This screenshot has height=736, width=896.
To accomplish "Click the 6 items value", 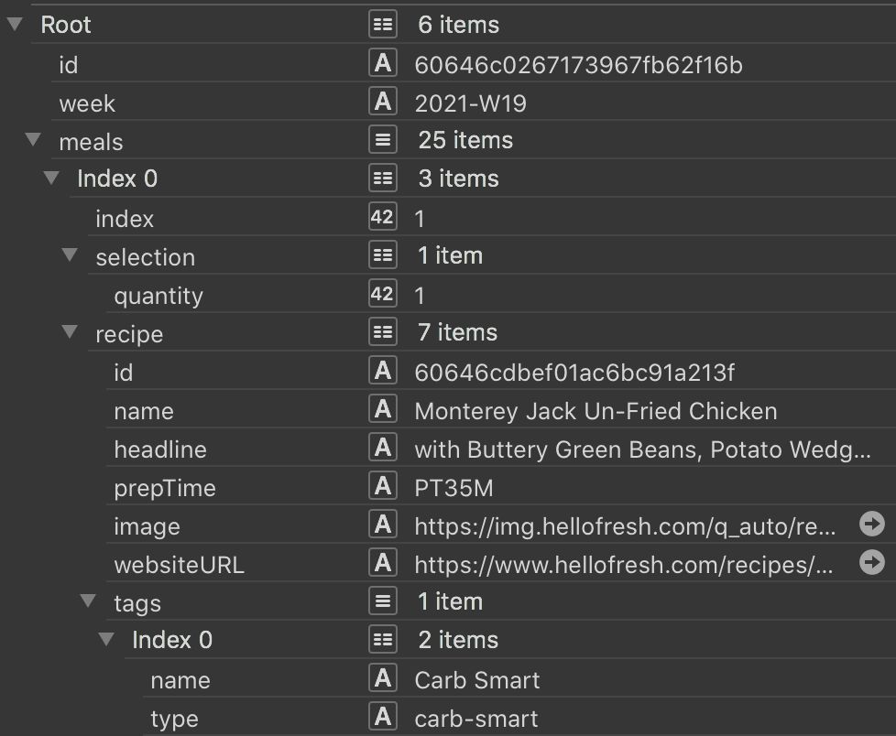I will (x=458, y=25).
